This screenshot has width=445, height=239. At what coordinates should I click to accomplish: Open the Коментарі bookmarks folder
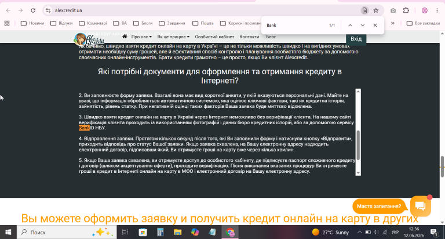click(x=93, y=23)
